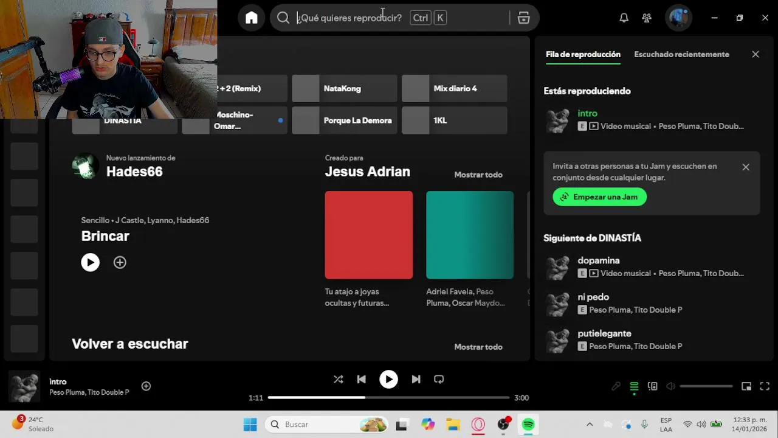This screenshot has height=438, width=778.
Task: Click the search magnifier icon
Action: [283, 18]
